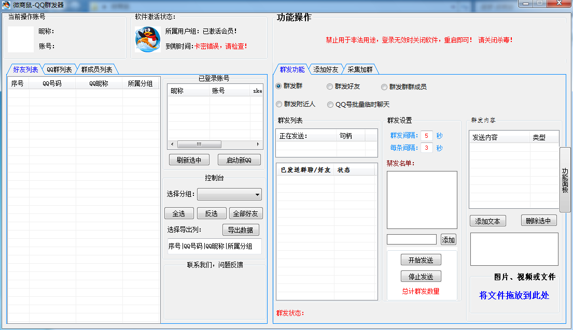Click the ske column header
Image resolution: width=573 pixels, height=330 pixels.
(257, 91)
